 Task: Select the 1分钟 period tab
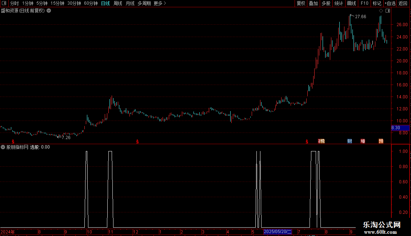(x=28, y=3)
